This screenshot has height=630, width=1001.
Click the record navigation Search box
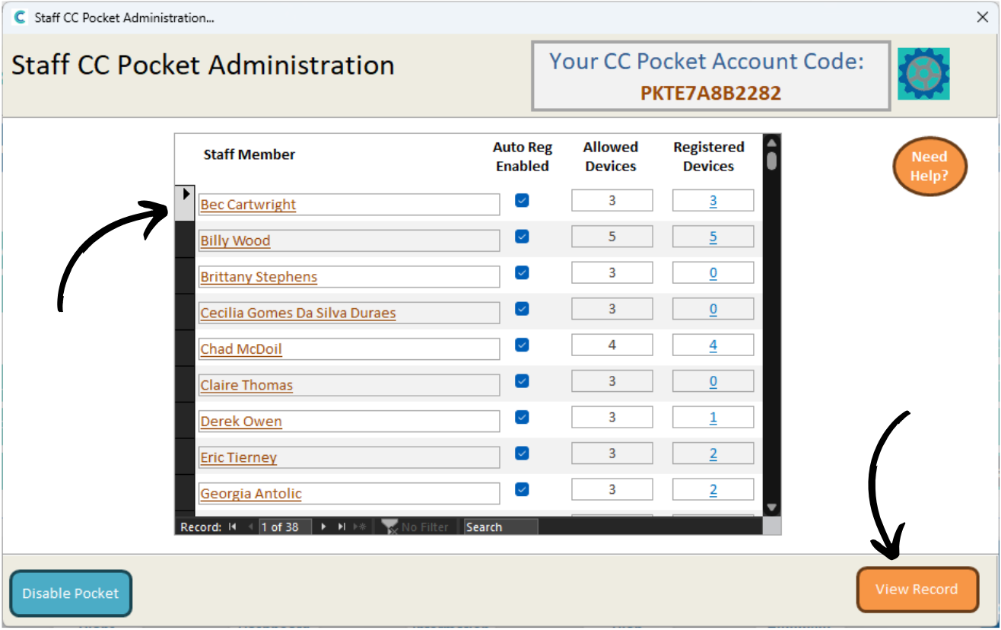[x=500, y=527]
